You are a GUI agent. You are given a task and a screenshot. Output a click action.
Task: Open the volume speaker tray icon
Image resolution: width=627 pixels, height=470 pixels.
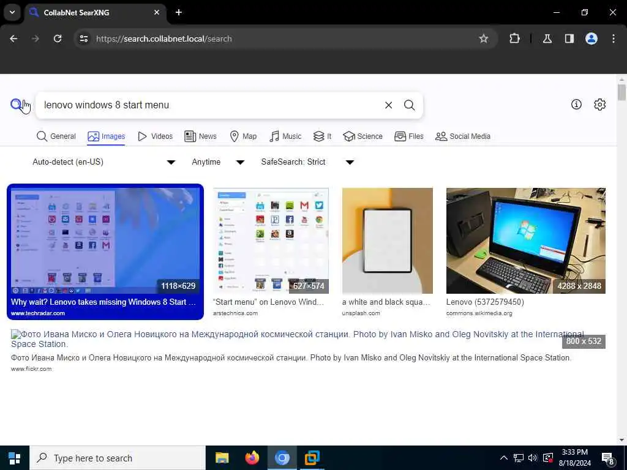[533, 458]
